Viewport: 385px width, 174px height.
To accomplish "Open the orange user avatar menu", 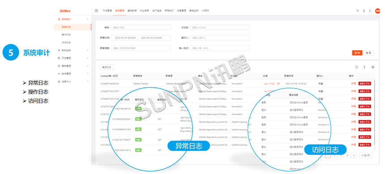I will point(377,11).
